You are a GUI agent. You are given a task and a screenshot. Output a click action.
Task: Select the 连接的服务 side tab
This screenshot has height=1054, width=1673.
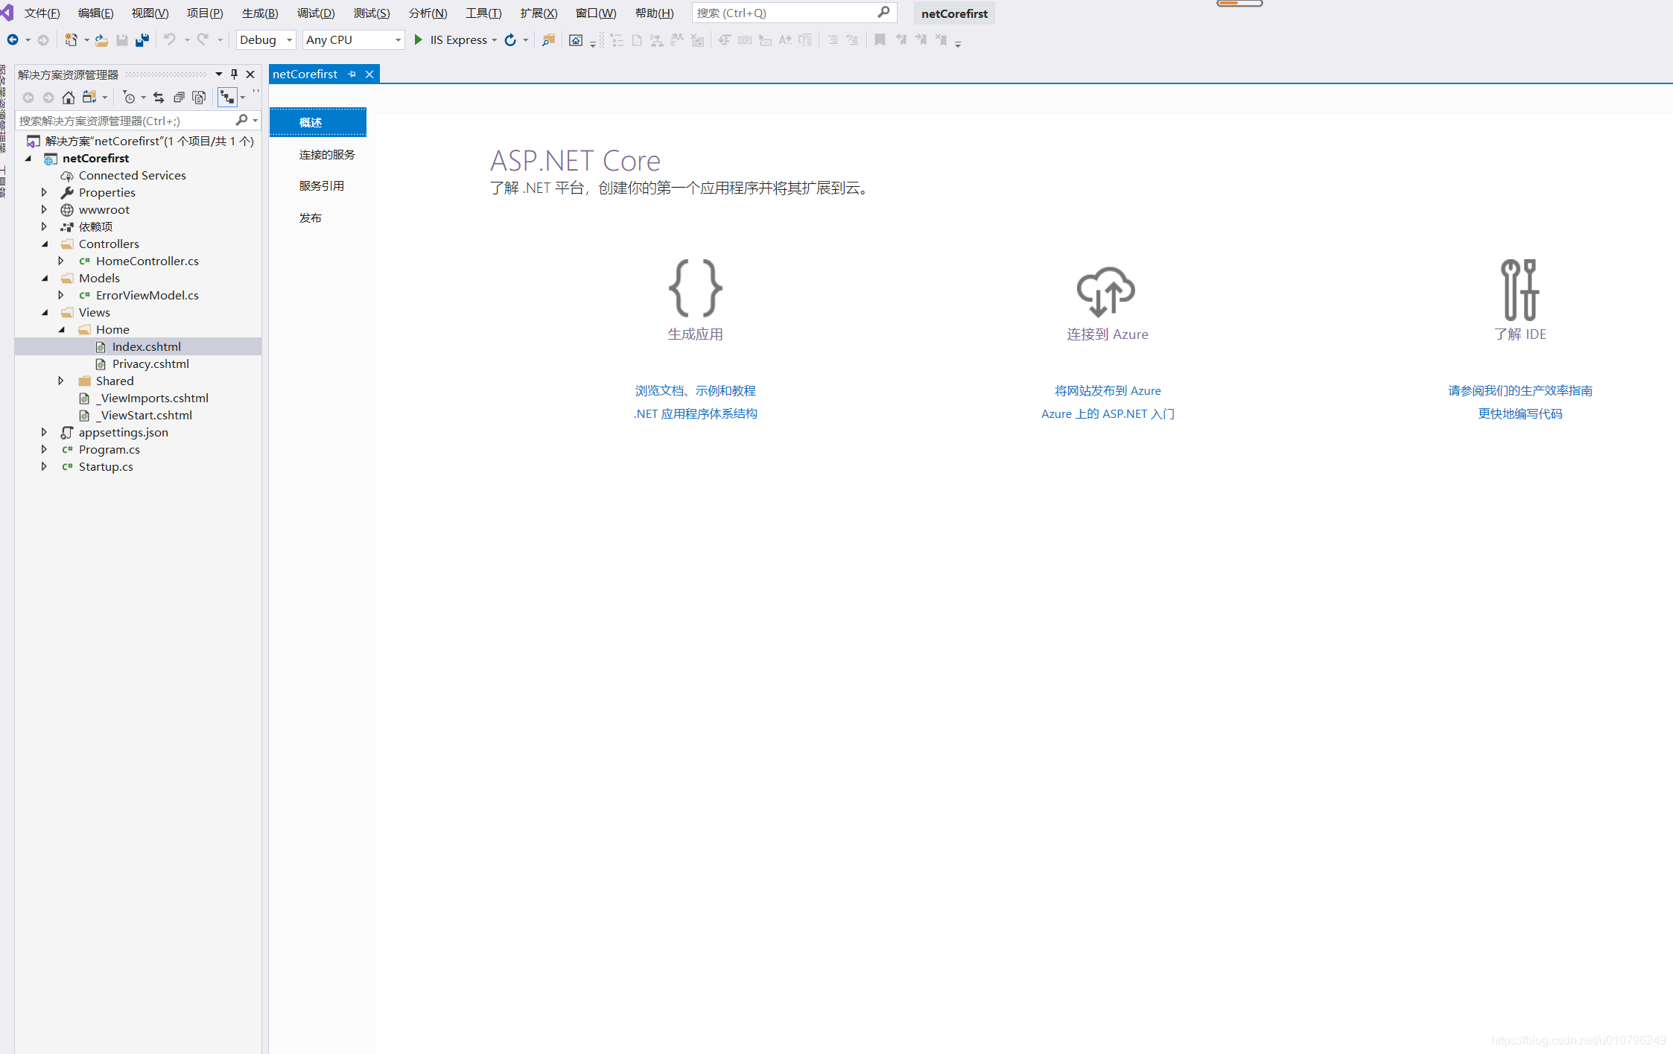pyautogui.click(x=327, y=154)
